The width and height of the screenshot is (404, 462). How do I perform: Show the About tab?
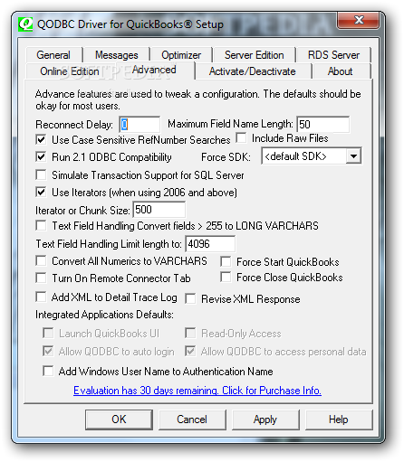(341, 71)
